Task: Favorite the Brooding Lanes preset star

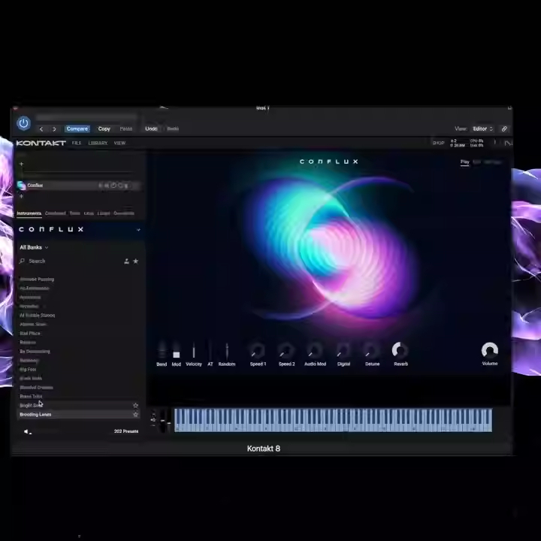Action: [x=135, y=414]
